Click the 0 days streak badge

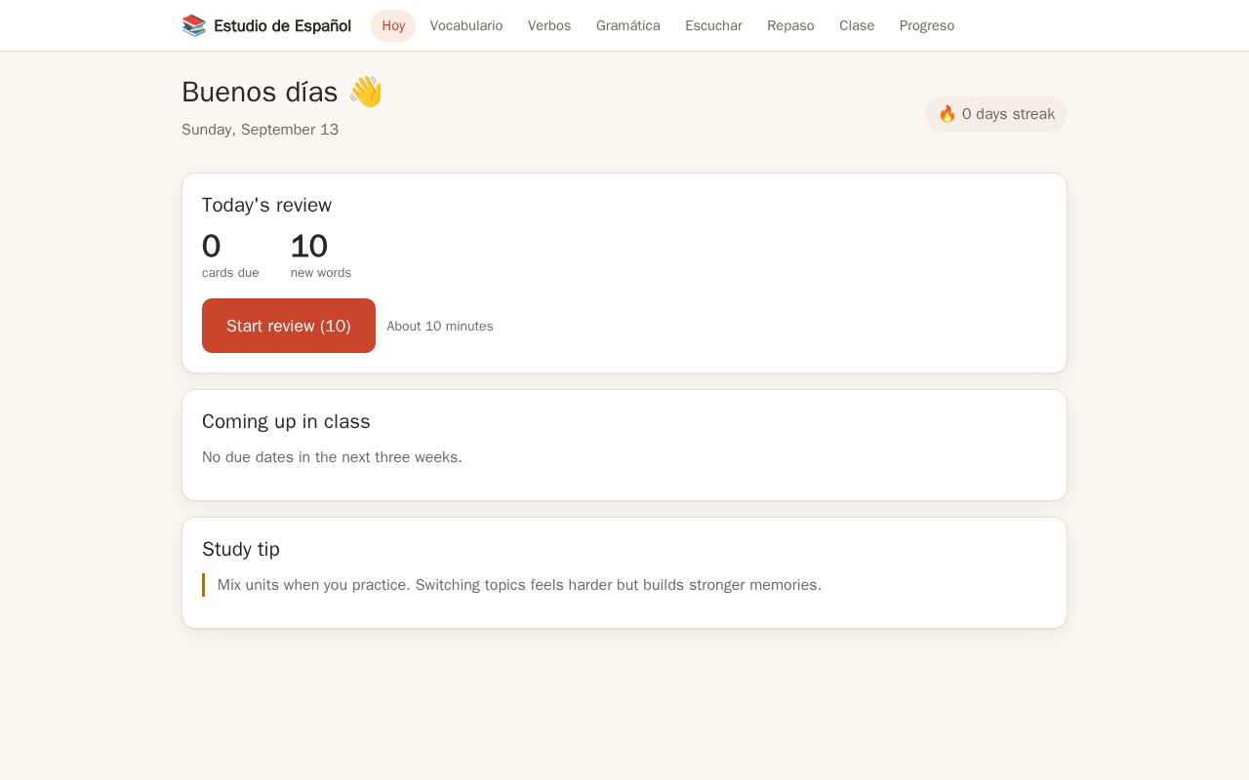click(996, 114)
